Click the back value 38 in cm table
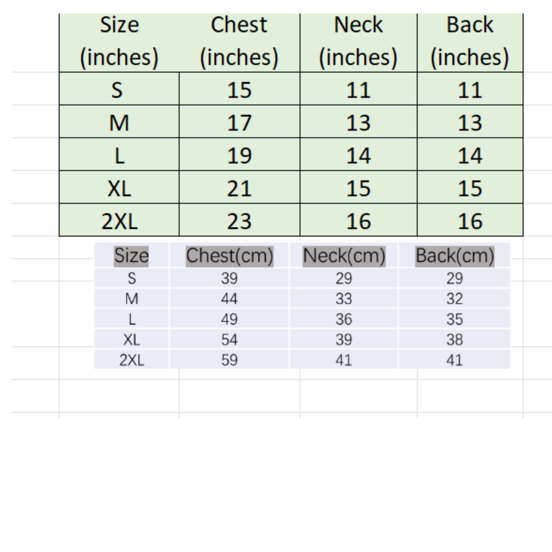Viewport: 552px width, 552px height. coord(455,340)
